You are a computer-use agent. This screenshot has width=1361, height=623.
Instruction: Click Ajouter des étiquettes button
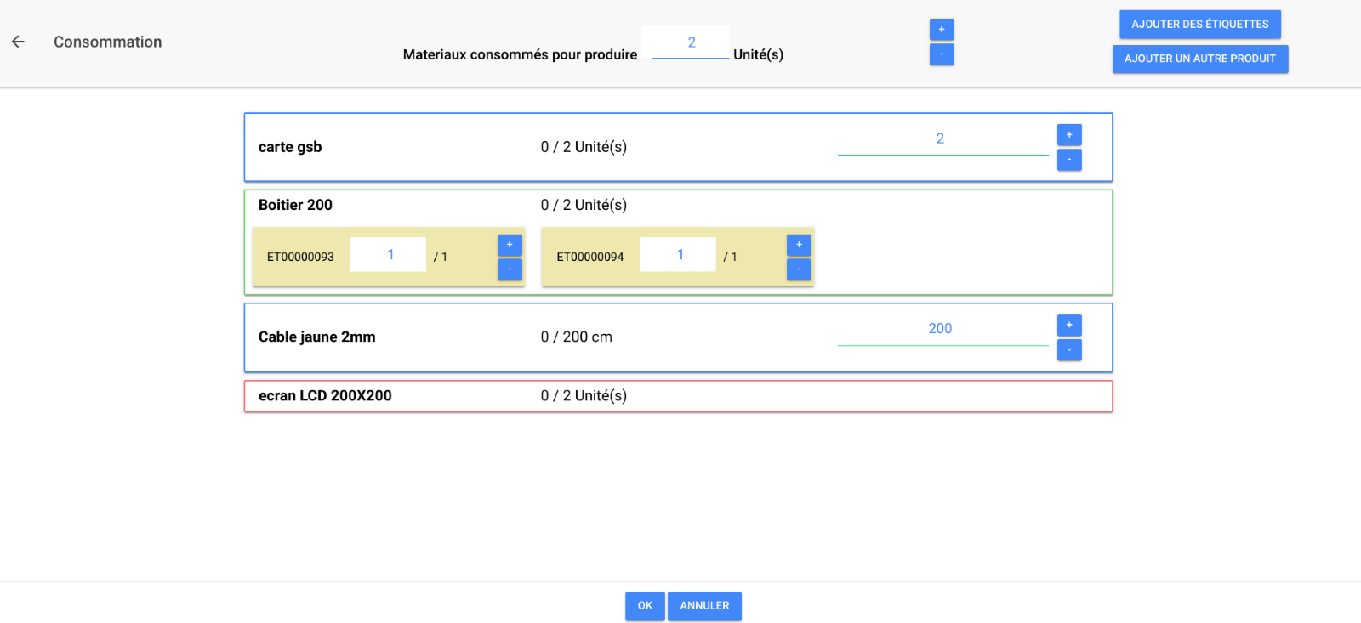point(1199,25)
